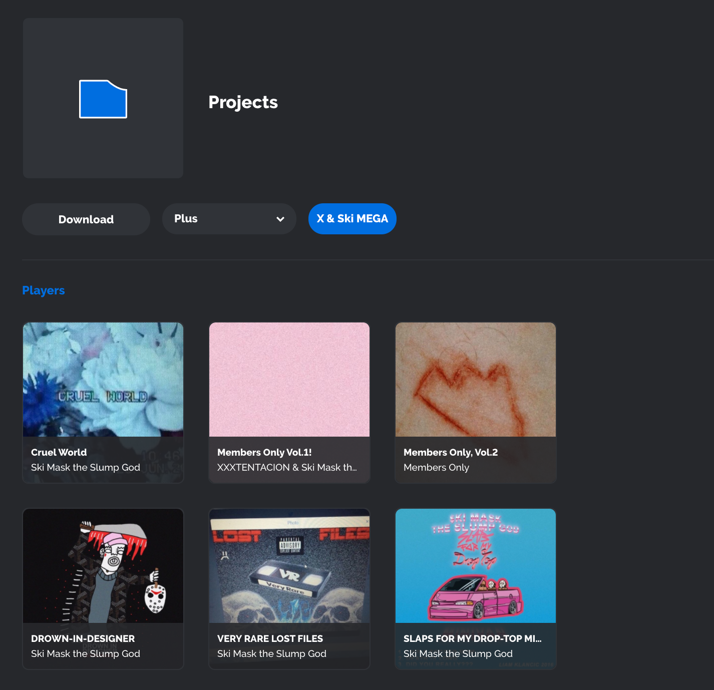
Task: Click the Members Only artist name
Action: point(437,467)
